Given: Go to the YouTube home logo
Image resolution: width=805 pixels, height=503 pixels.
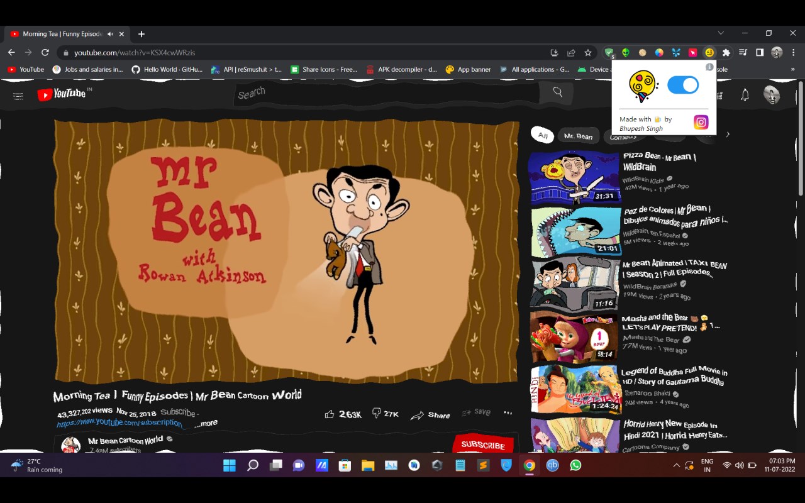Looking at the screenshot, I should [x=61, y=94].
